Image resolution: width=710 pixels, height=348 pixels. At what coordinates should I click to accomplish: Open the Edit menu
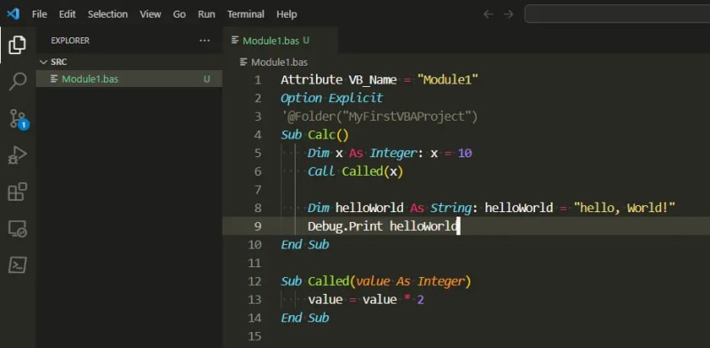(67, 14)
